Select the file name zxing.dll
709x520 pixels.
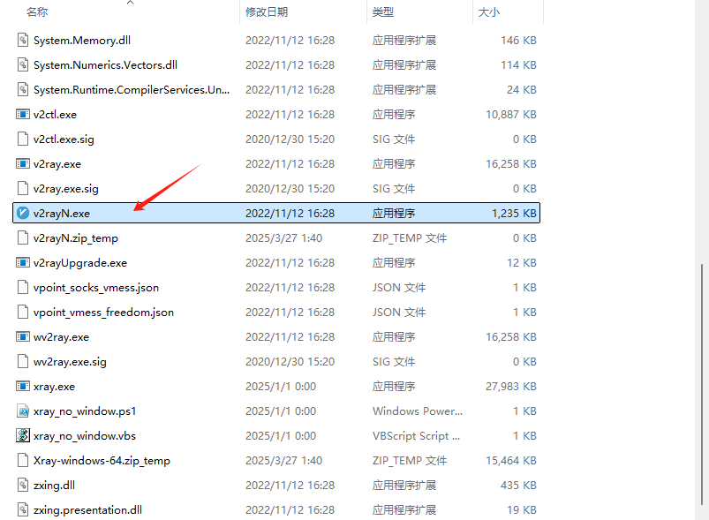(x=54, y=486)
